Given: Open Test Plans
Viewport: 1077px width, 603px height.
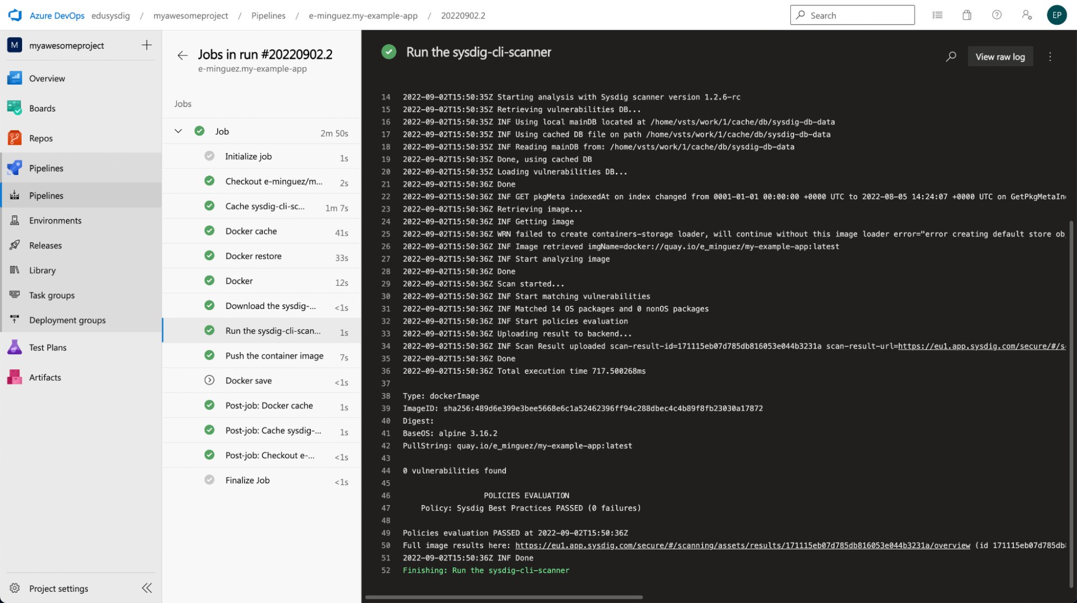Looking at the screenshot, I should [48, 347].
